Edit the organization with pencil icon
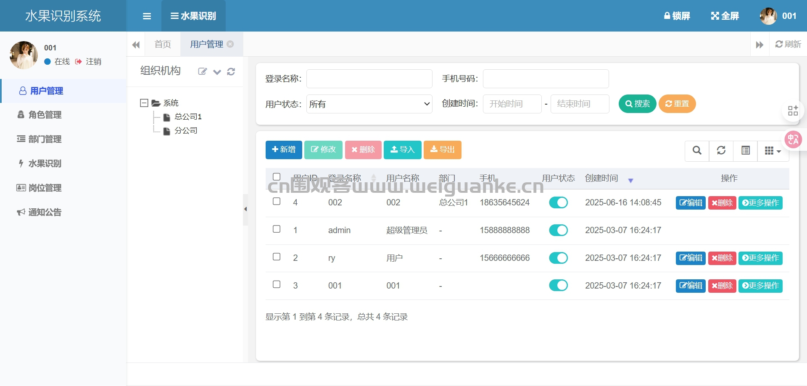Viewport: 807px width, 386px height. (x=203, y=71)
